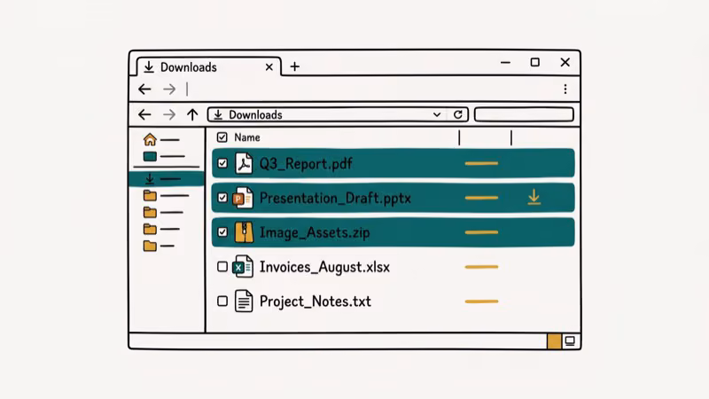709x399 pixels.
Task: Go up one folder level
Action: click(192, 114)
